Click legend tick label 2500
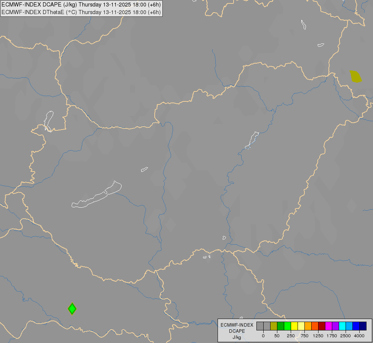Image resolution: width=373 pixels, height=343 pixels. (x=346, y=336)
